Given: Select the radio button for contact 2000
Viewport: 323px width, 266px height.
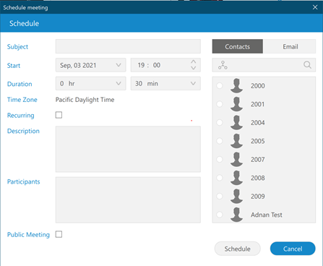Looking at the screenshot, I should (220, 85).
